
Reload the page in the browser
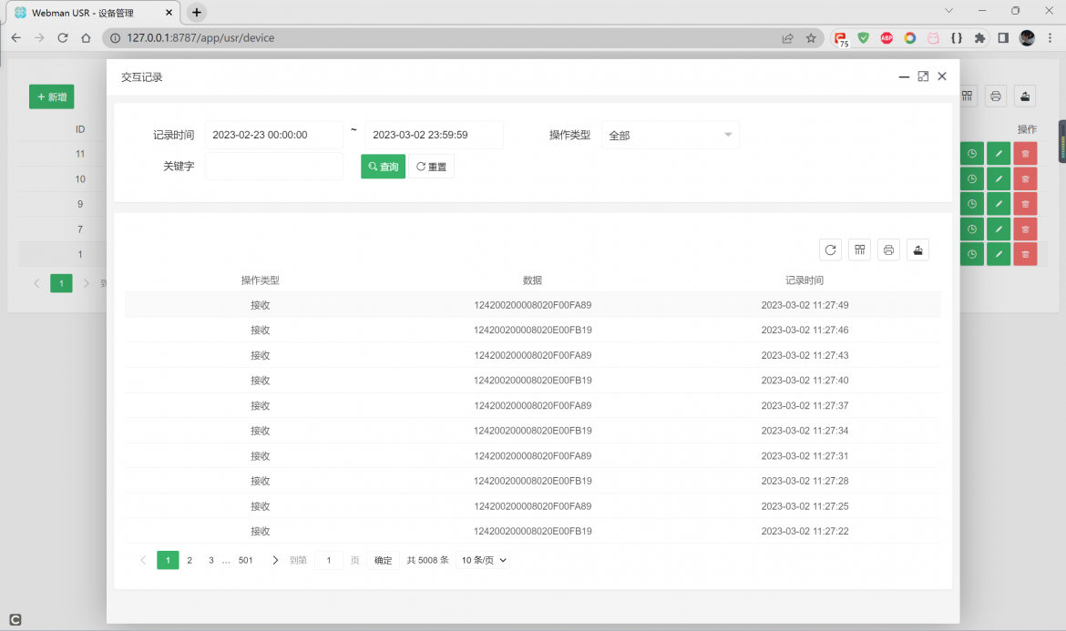click(x=63, y=38)
